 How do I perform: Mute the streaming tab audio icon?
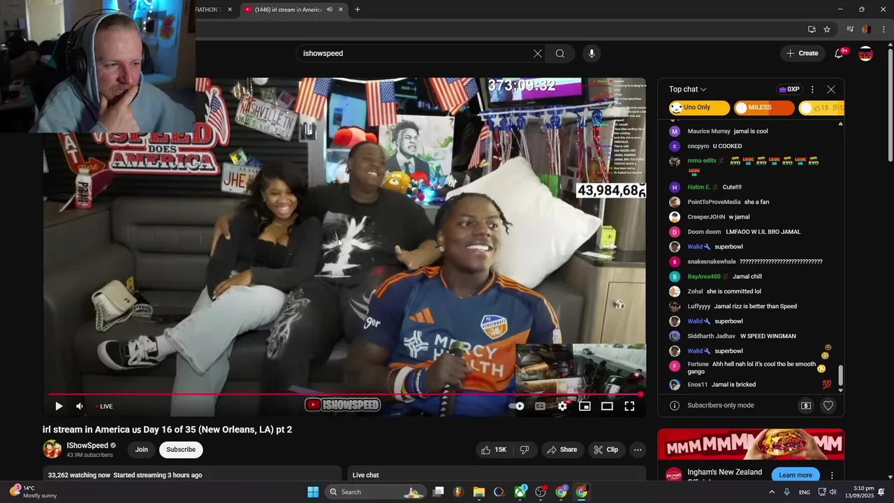click(x=330, y=10)
